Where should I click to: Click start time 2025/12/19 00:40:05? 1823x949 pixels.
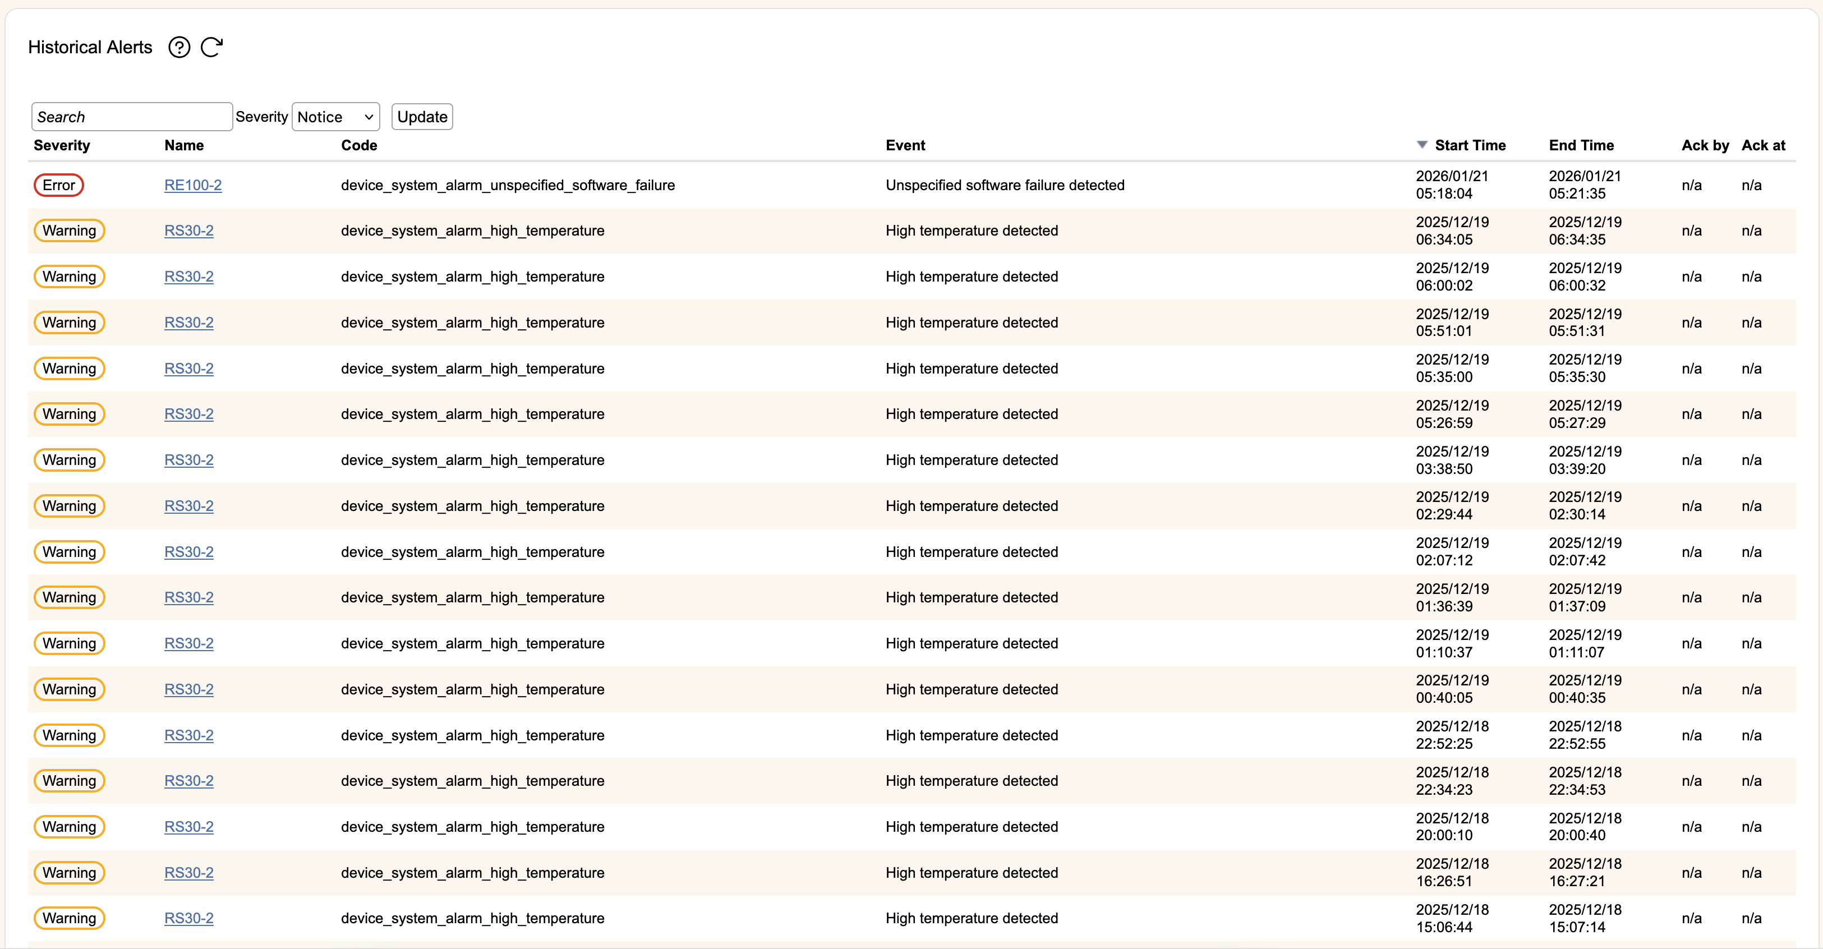coord(1452,689)
